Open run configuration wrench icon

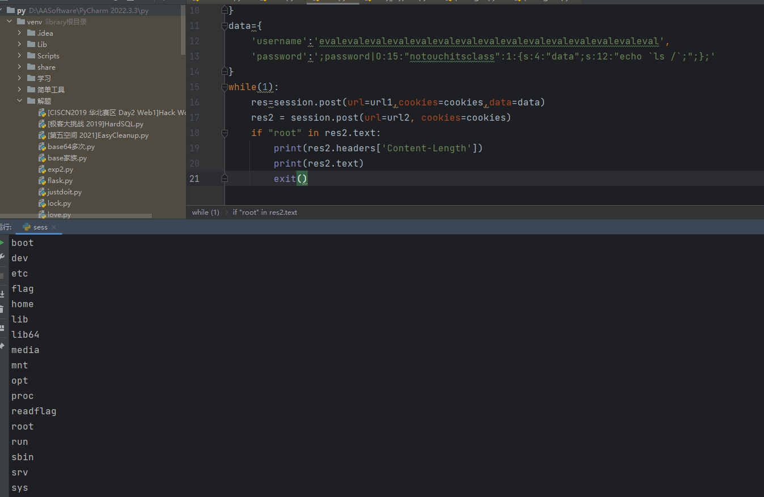[2, 257]
